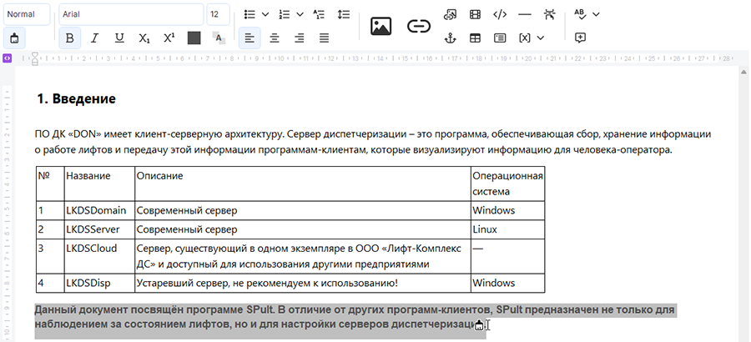Apply superscript formatting
The height and width of the screenshot is (342, 751).
pyautogui.click(x=169, y=38)
